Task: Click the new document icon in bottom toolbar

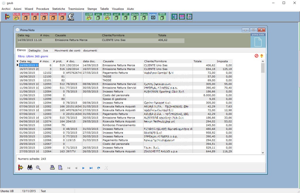Action: click(60, 168)
